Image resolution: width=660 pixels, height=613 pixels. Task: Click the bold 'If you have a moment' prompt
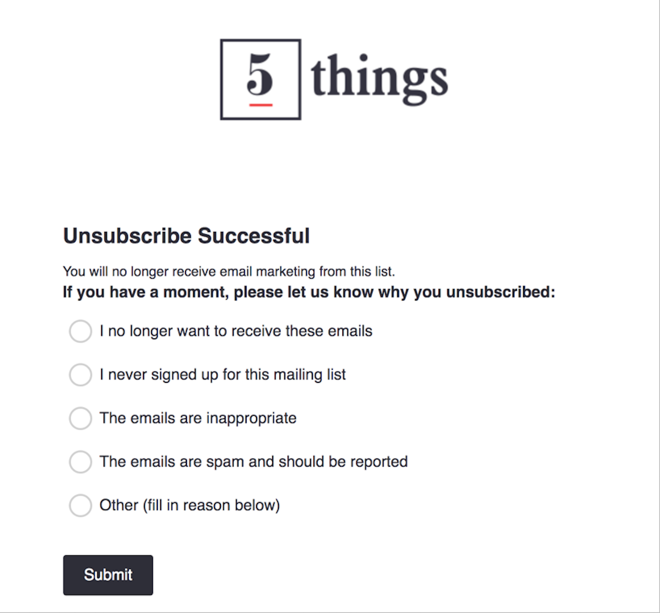pyautogui.click(x=309, y=292)
